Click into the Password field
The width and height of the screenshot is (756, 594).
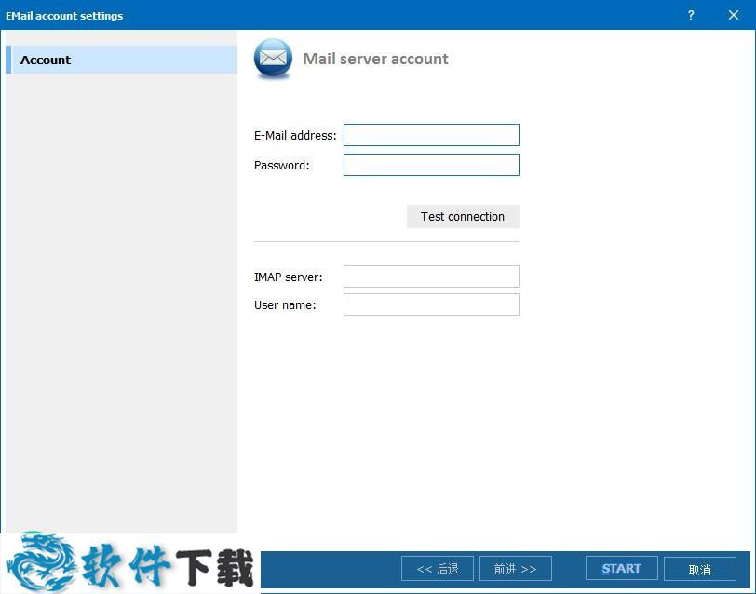(x=431, y=165)
